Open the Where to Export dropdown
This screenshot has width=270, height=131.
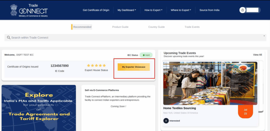(181, 10)
